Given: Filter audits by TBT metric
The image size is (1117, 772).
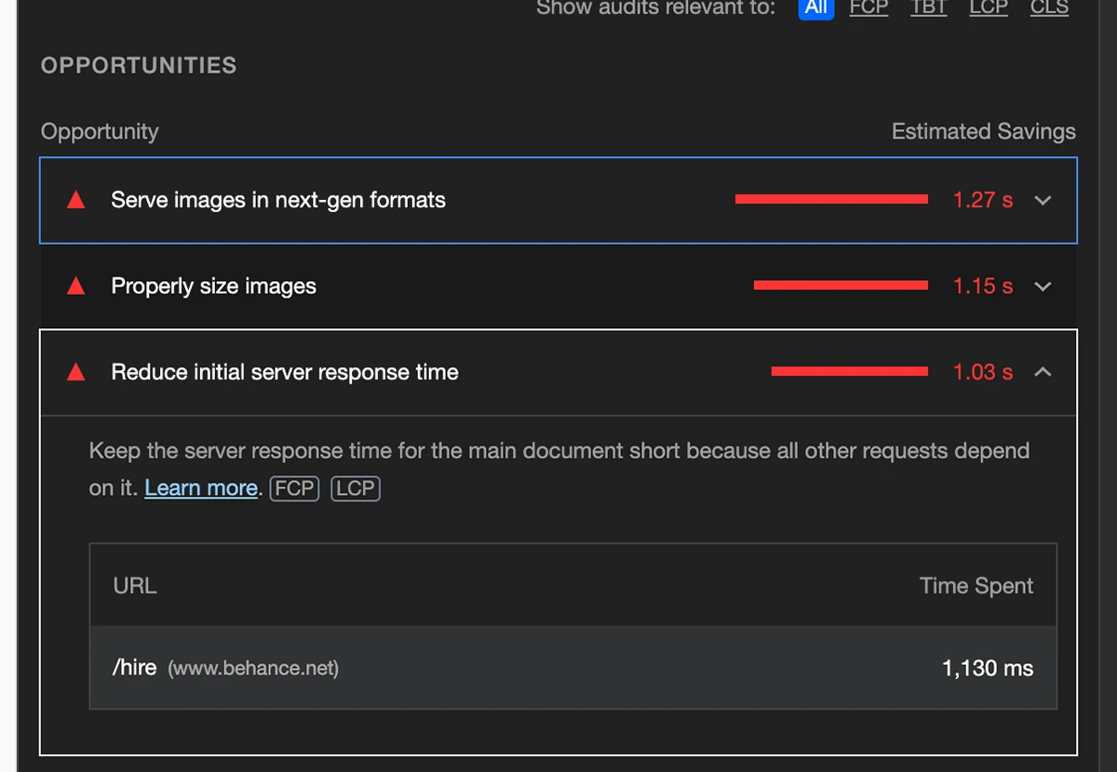Looking at the screenshot, I should point(928,8).
